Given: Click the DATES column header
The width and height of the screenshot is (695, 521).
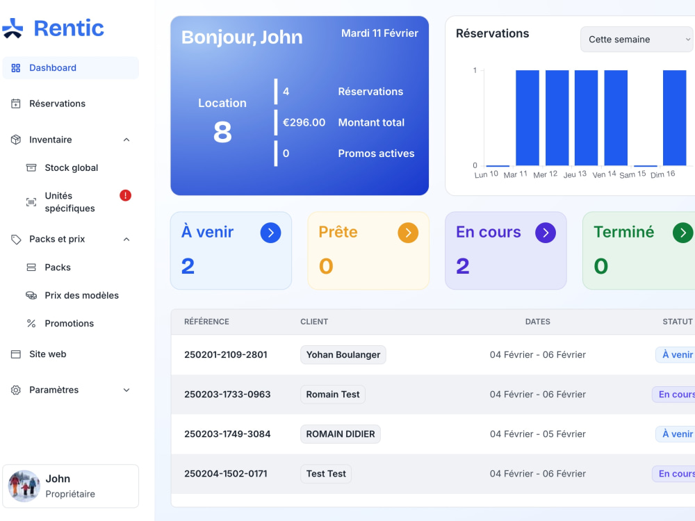Looking at the screenshot, I should 538,322.
